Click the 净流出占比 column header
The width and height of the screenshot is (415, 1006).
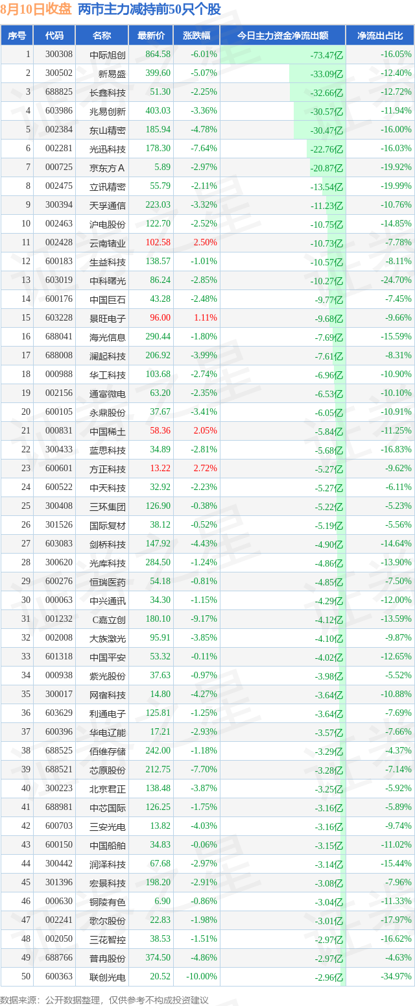(380, 36)
